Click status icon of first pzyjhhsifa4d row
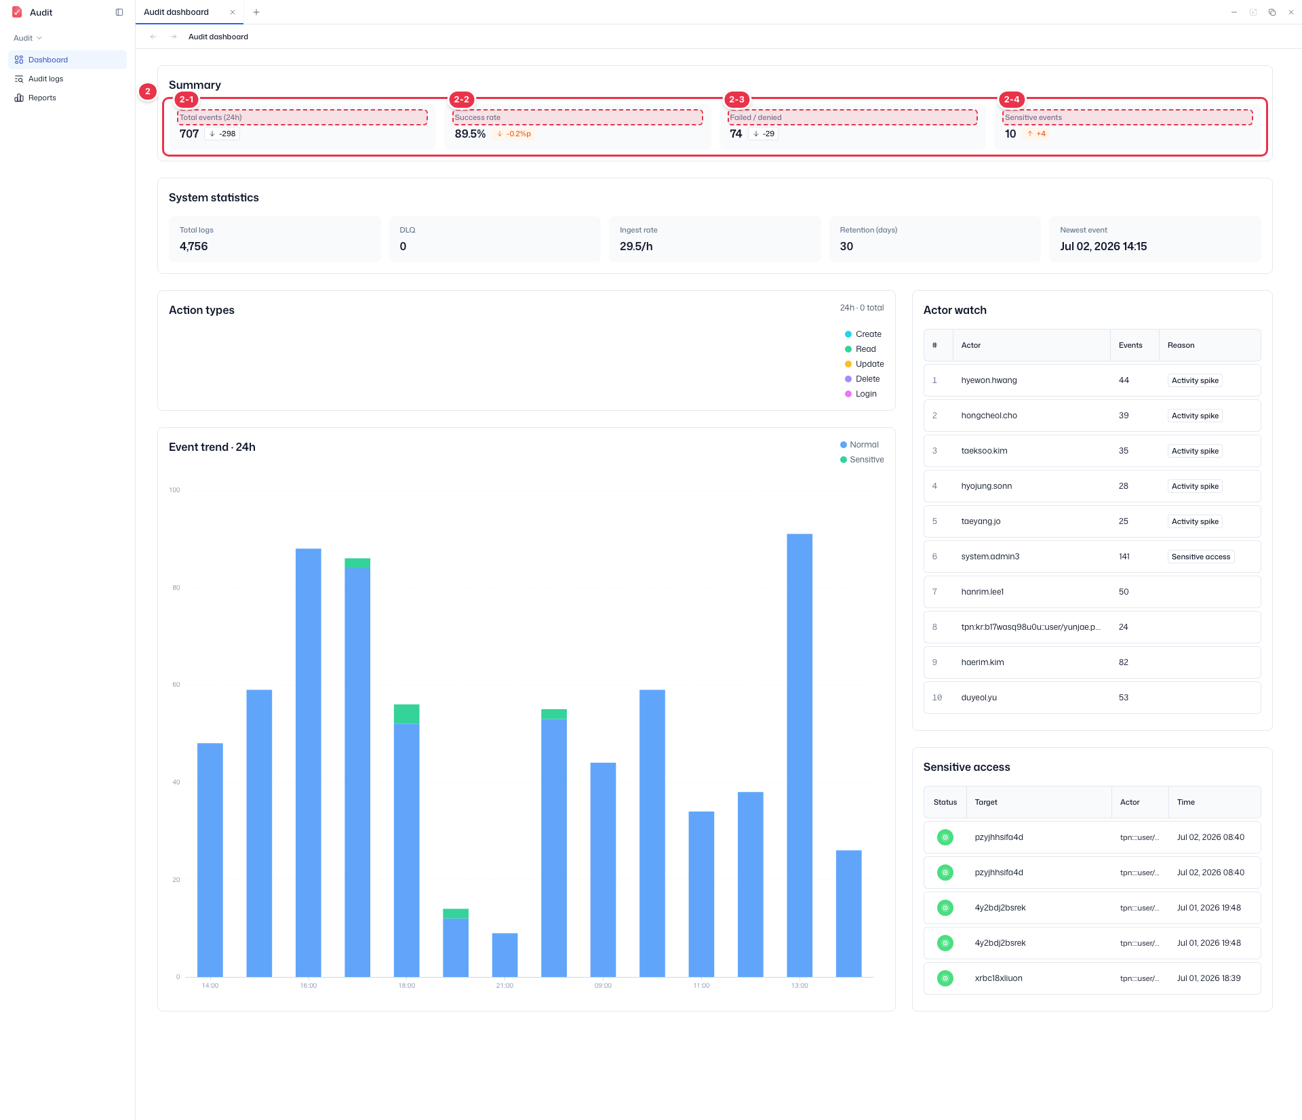The width and height of the screenshot is (1302, 1120). (x=945, y=837)
